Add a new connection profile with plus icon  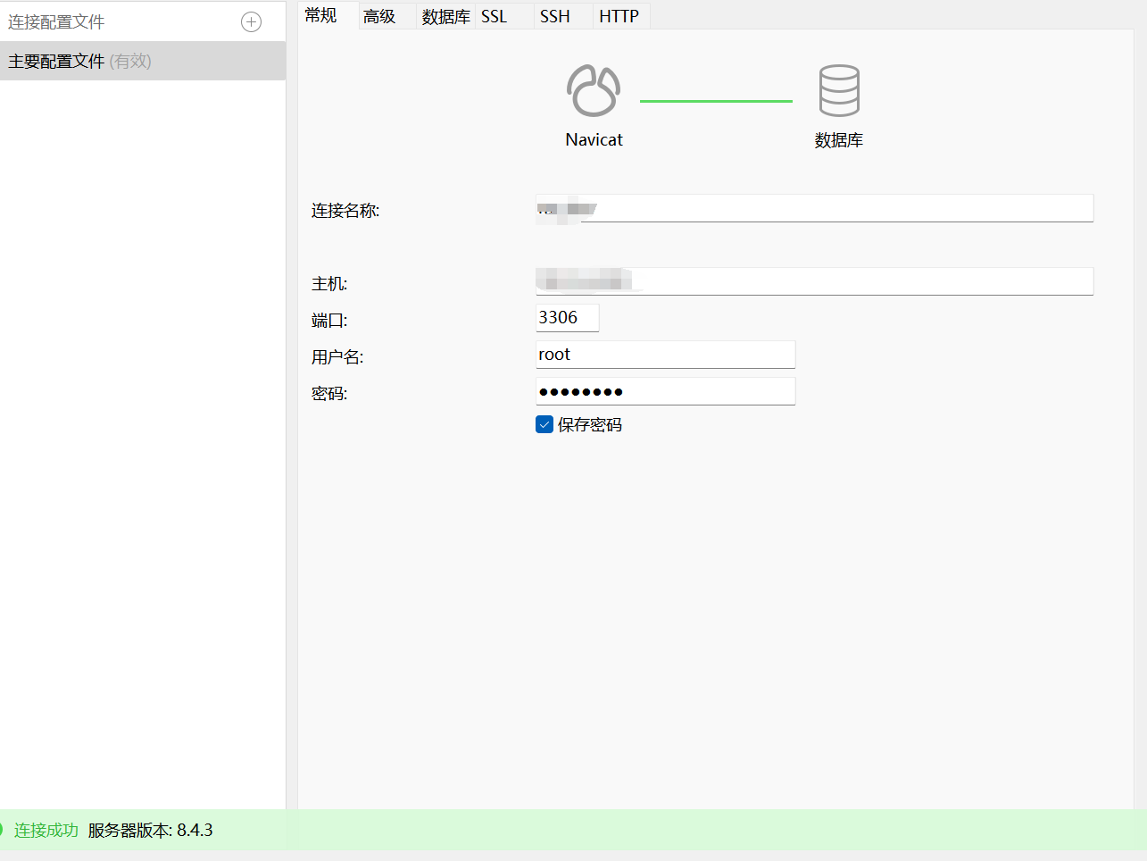252,22
